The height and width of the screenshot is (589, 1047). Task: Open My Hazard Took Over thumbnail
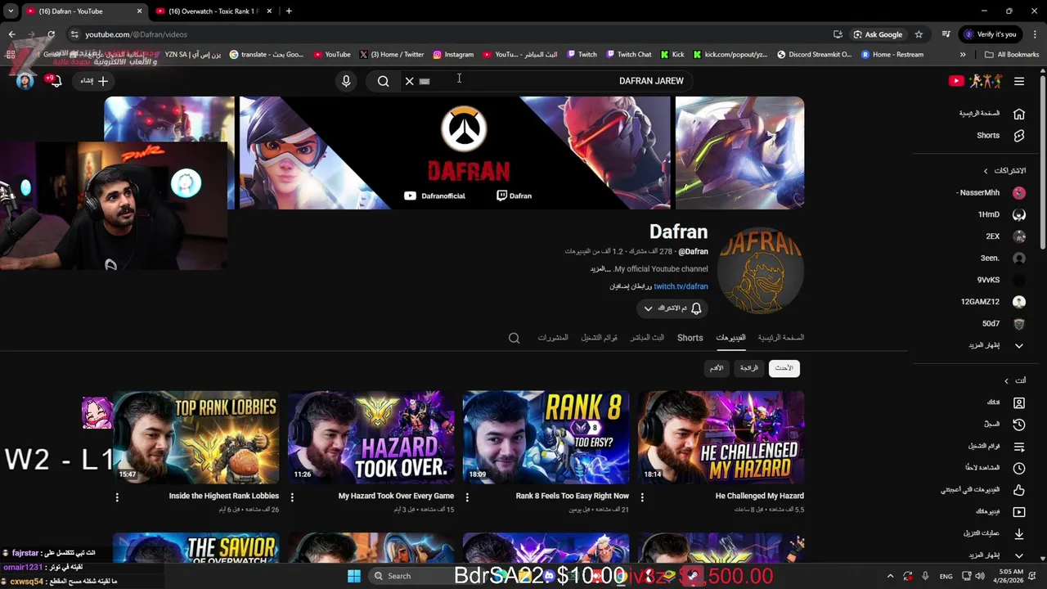click(x=371, y=437)
